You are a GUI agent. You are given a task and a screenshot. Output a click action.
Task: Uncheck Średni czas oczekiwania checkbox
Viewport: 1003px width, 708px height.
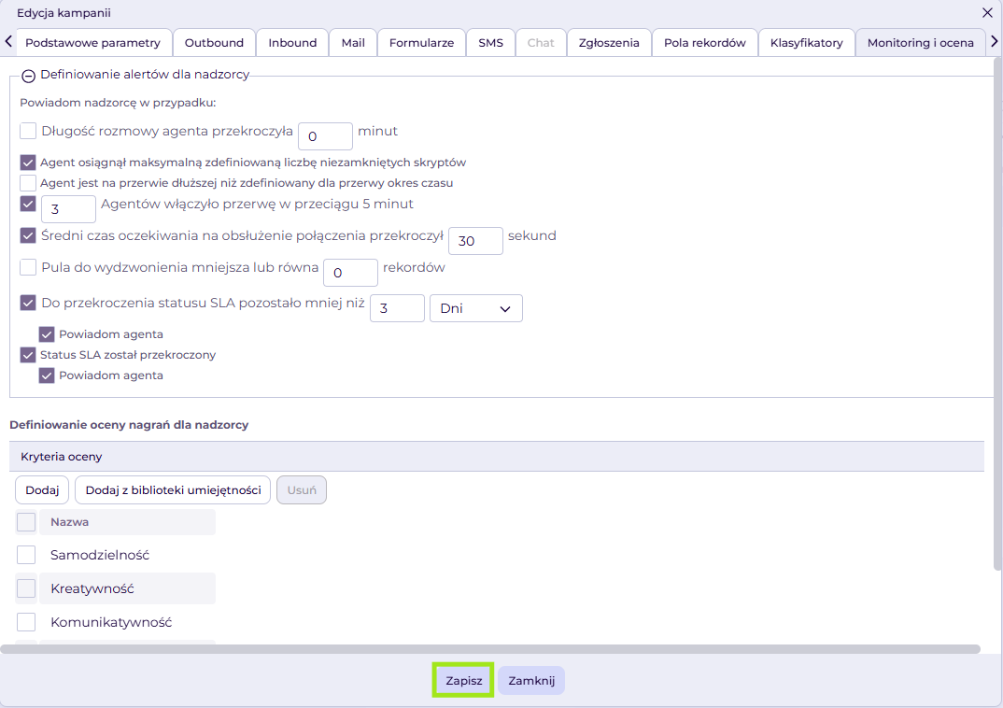[28, 235]
